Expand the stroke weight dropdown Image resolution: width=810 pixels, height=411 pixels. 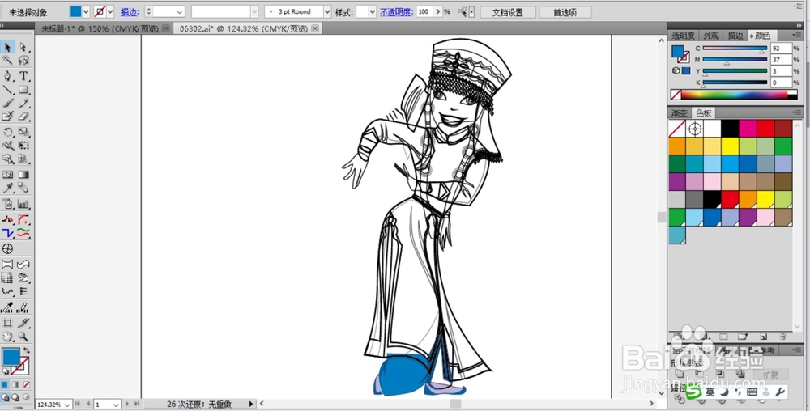[x=180, y=11]
